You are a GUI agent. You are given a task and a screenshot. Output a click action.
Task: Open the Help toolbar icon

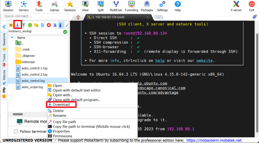(x=178, y=6)
